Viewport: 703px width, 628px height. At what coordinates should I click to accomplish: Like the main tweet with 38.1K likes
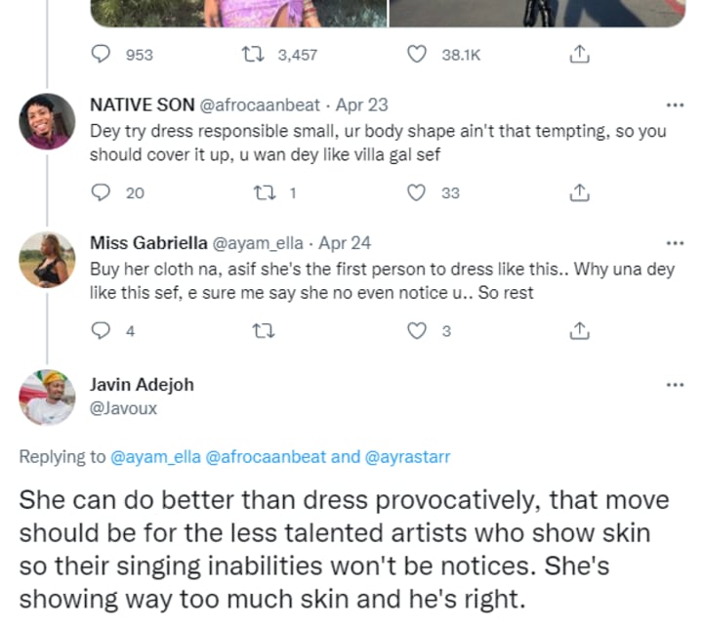click(x=417, y=55)
